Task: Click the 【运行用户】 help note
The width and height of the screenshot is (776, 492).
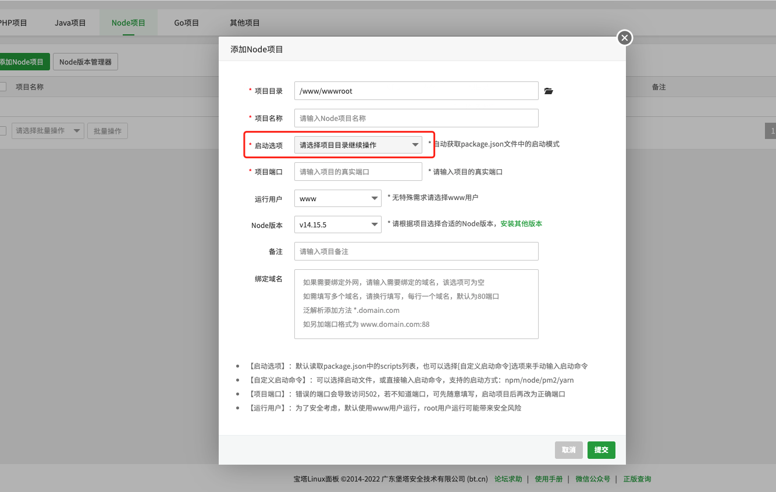Action: click(384, 408)
